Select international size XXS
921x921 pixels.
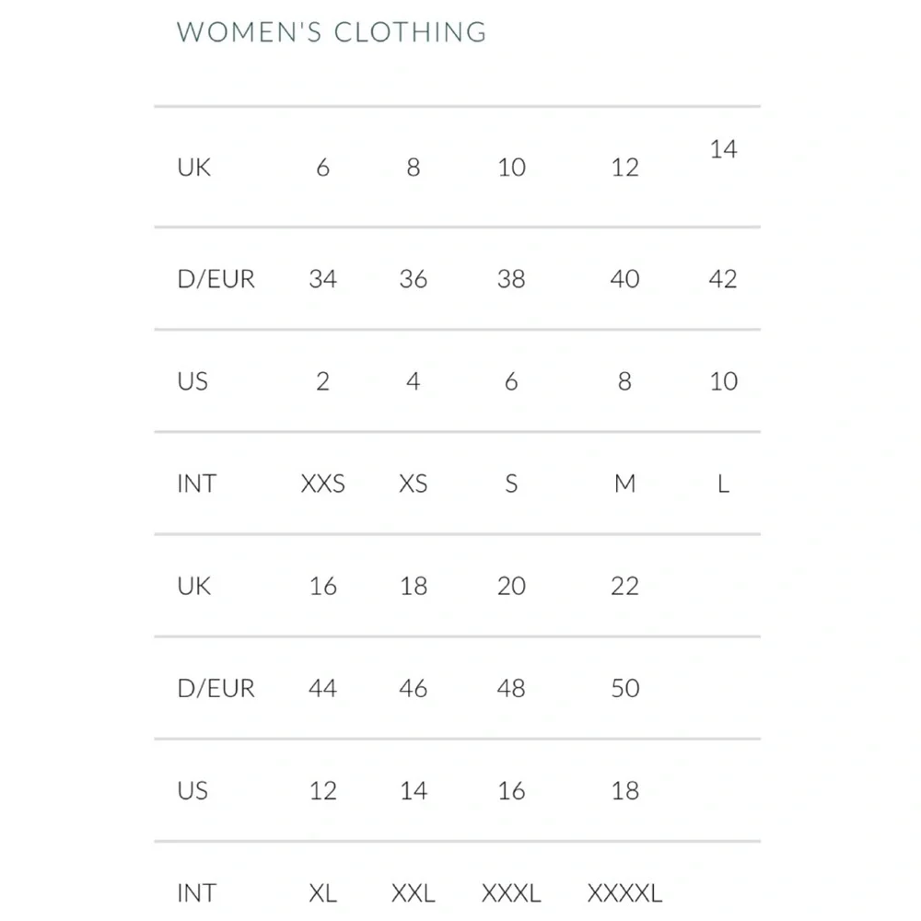coord(322,484)
